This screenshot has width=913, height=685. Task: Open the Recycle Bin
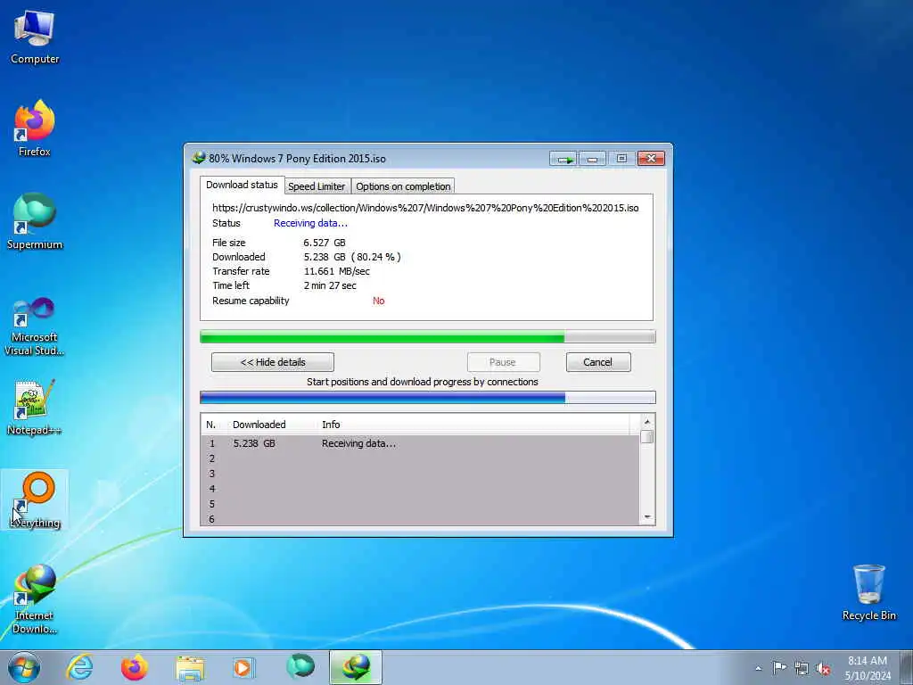pyautogui.click(x=868, y=592)
